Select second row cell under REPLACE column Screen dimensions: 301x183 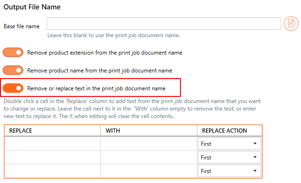click(53, 157)
